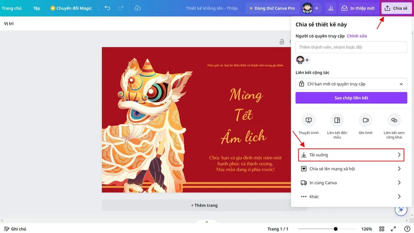Click add-person plus beside panel avatar
Image resolution: width=414 pixels, height=233 pixels.
tap(307, 60)
